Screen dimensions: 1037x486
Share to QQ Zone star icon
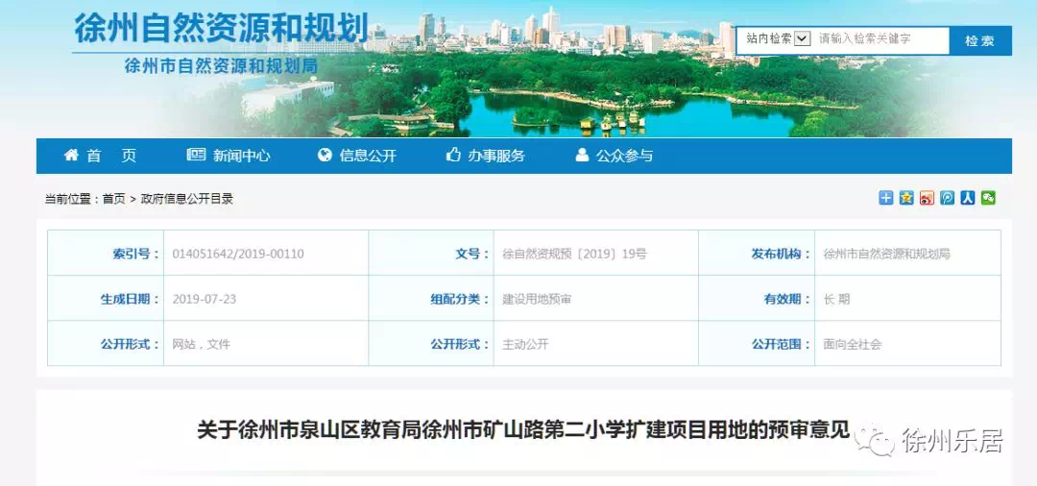906,198
